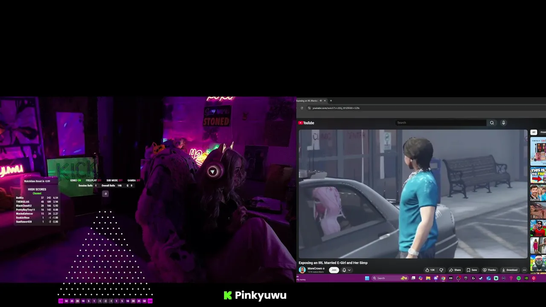Image resolution: width=546 pixels, height=307 pixels.
Task: Open more actions three-dot menu
Action: pyautogui.click(x=524, y=270)
